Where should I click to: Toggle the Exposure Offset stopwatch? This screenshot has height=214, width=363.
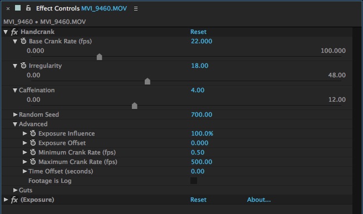33,143
